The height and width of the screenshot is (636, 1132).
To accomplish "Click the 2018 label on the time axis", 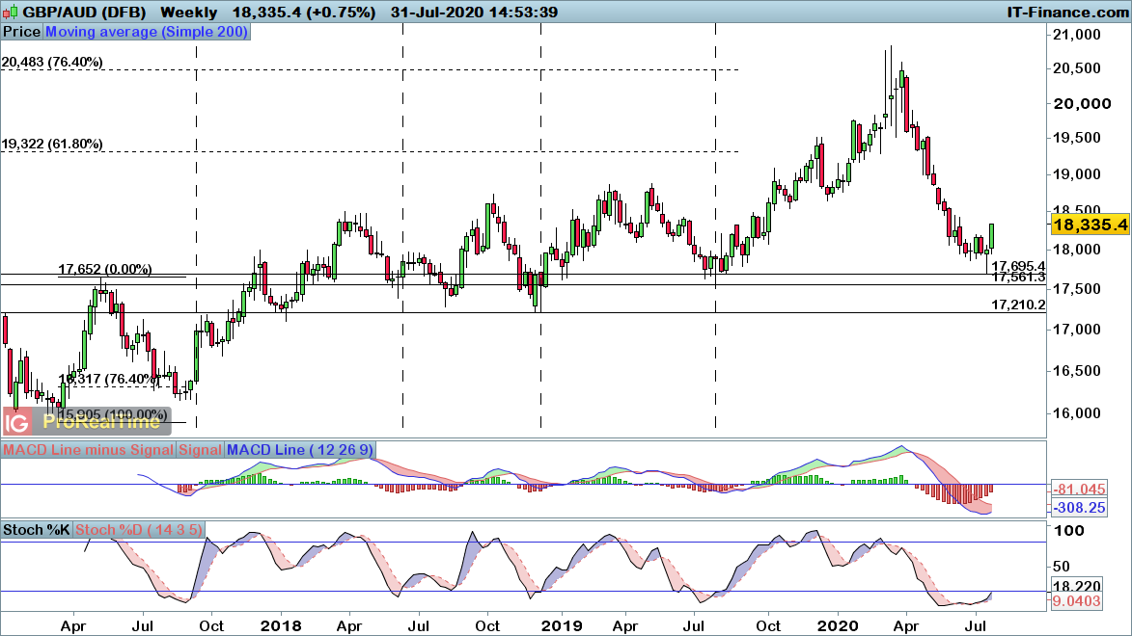I will click(281, 626).
